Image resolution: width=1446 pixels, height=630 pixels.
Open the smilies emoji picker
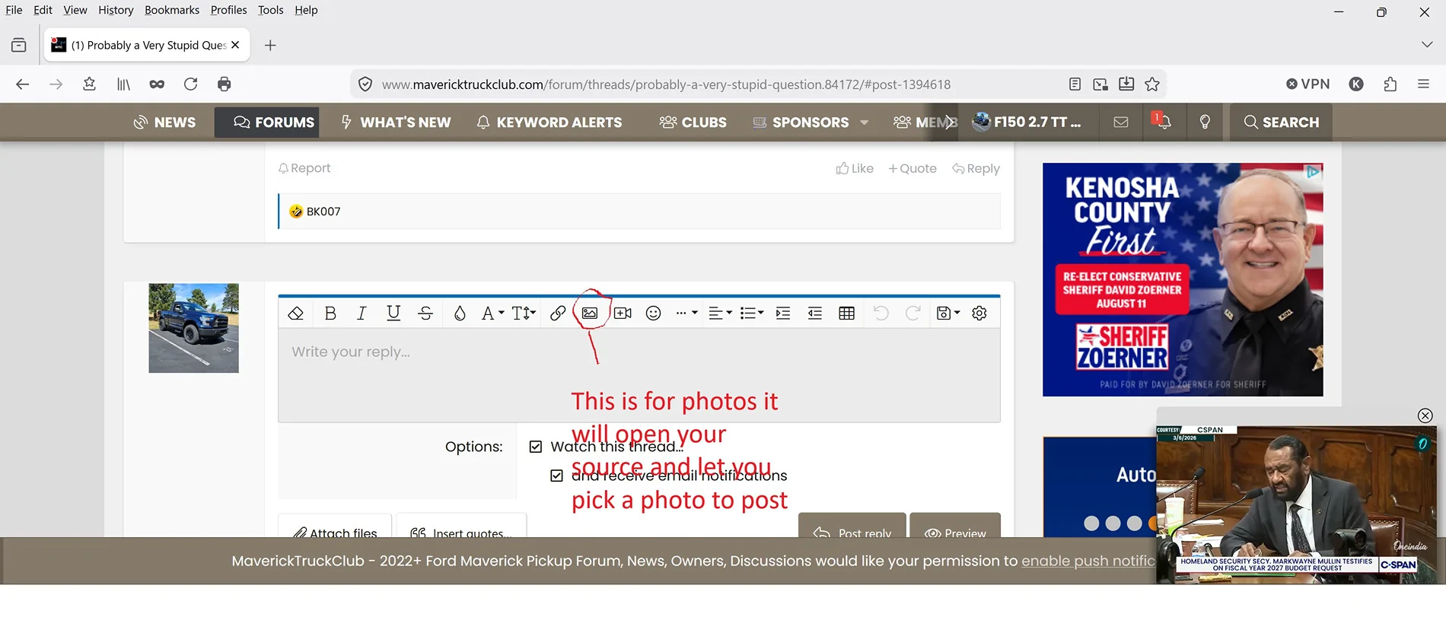pos(653,313)
